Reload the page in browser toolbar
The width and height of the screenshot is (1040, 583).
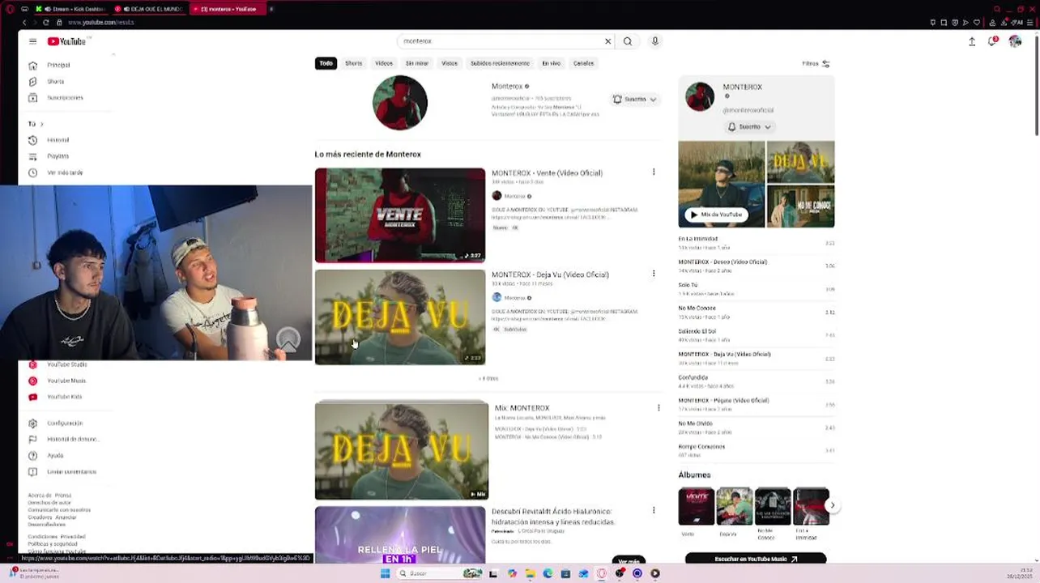coord(45,22)
